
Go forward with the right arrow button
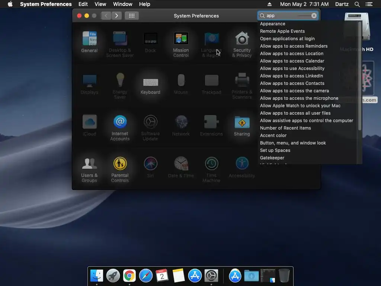coord(116,16)
